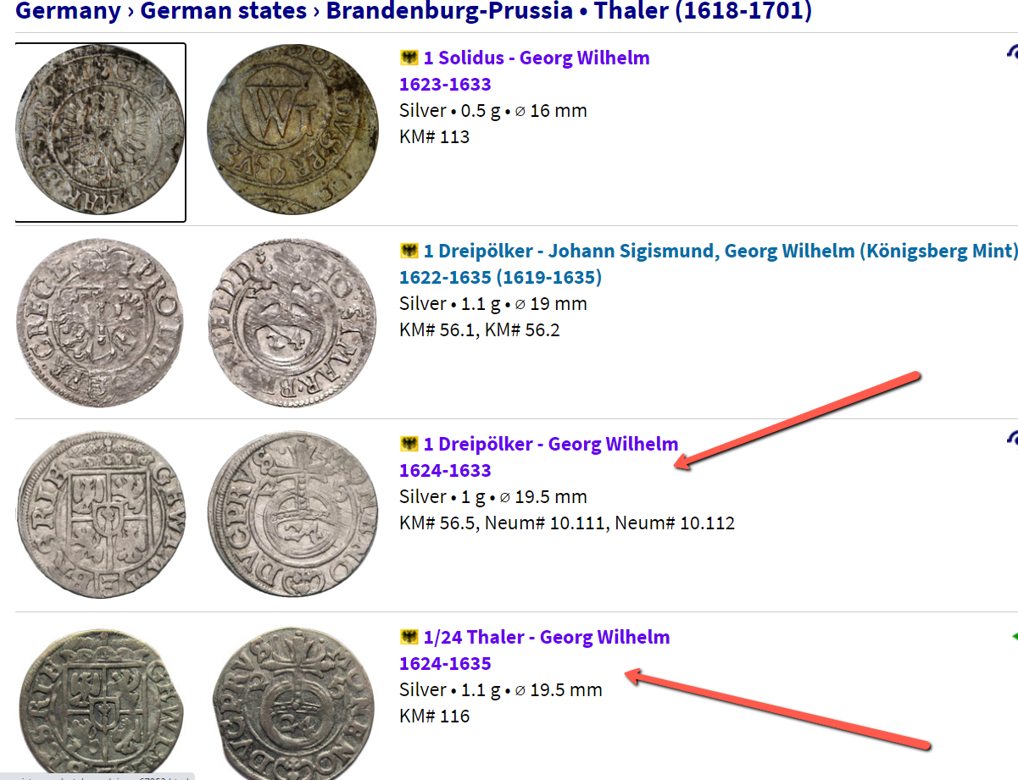Image resolution: width=1018 pixels, height=780 pixels.
Task: Click the flag icon beside 1 Solidus
Action: point(409,58)
